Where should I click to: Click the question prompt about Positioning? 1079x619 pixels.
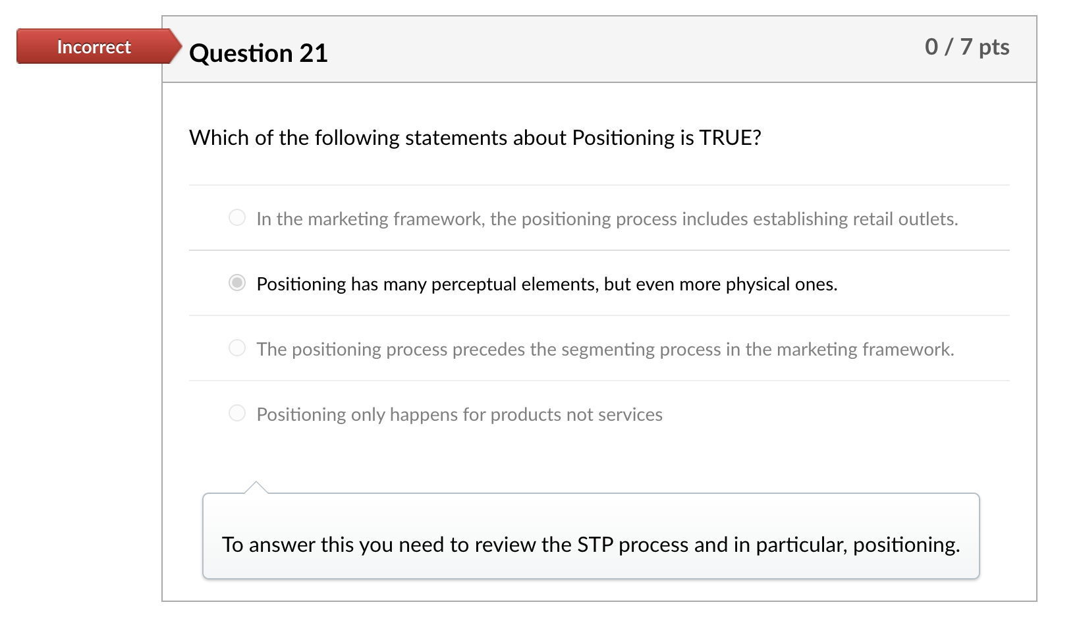click(475, 138)
